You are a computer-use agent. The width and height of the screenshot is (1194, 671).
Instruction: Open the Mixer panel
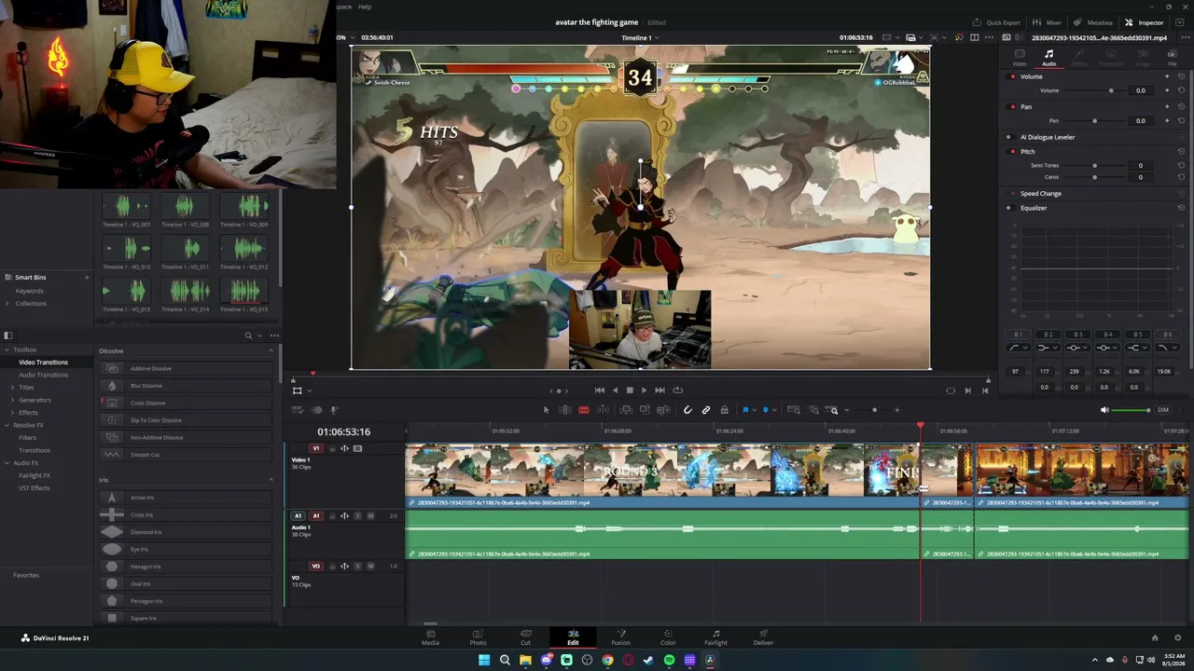tap(1048, 22)
